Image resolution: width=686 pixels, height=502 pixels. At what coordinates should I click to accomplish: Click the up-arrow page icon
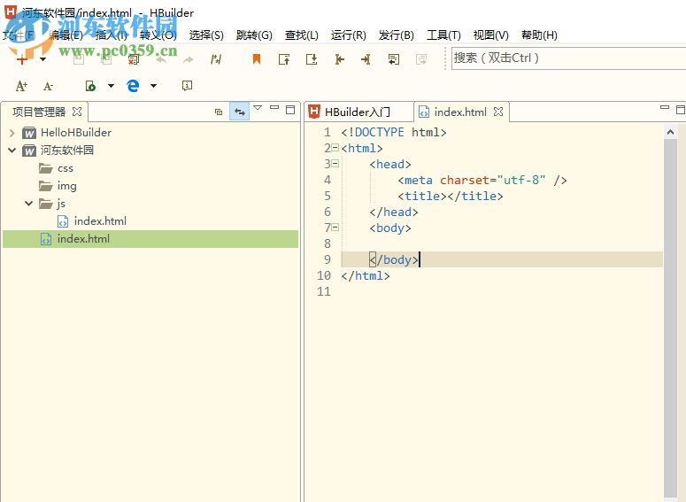(284, 59)
